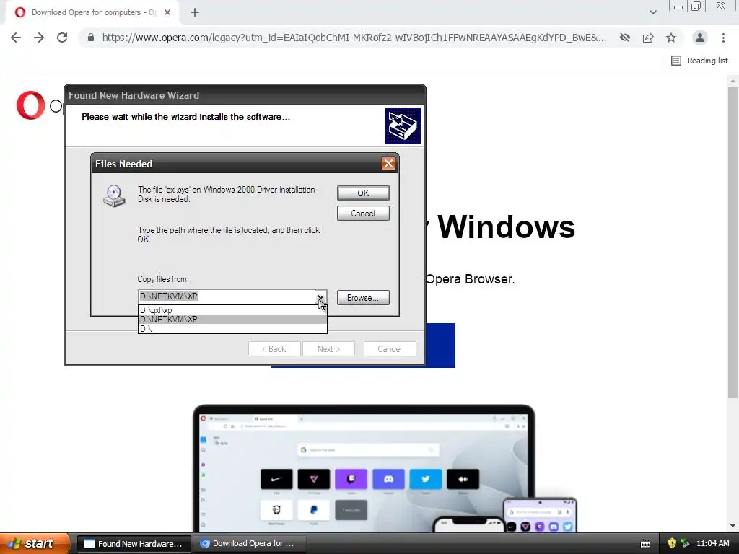Open the tab search chevron

(652, 12)
